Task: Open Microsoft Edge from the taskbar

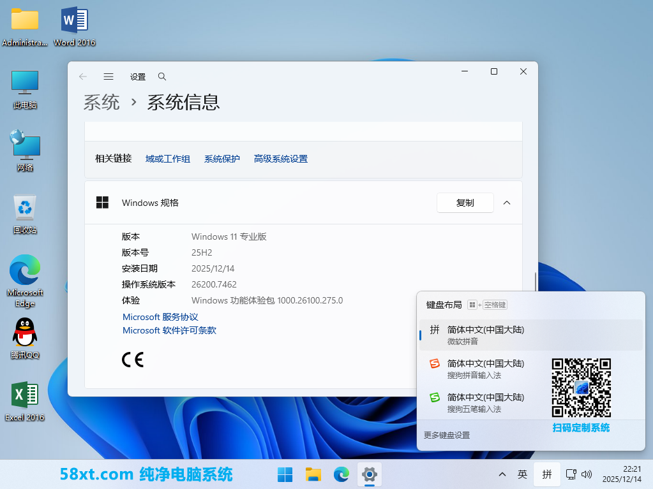Action: tap(342, 474)
